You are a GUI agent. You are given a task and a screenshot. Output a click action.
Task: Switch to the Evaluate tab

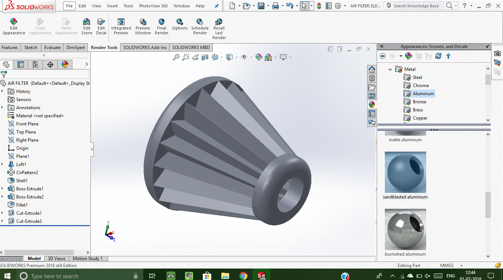(x=52, y=48)
